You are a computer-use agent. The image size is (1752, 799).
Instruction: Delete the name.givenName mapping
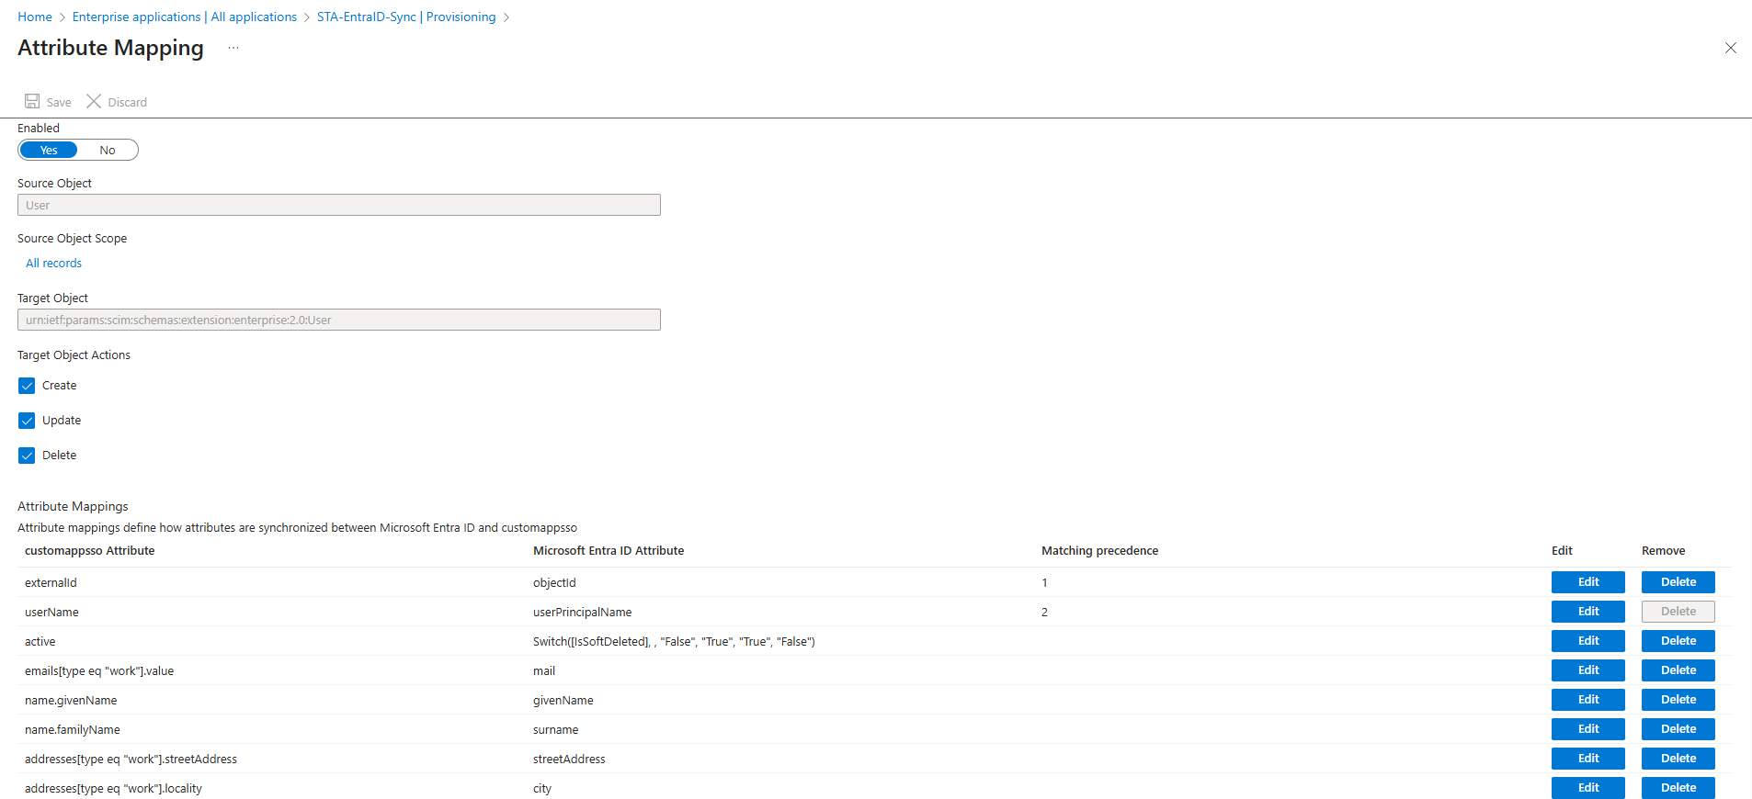[1678, 700]
